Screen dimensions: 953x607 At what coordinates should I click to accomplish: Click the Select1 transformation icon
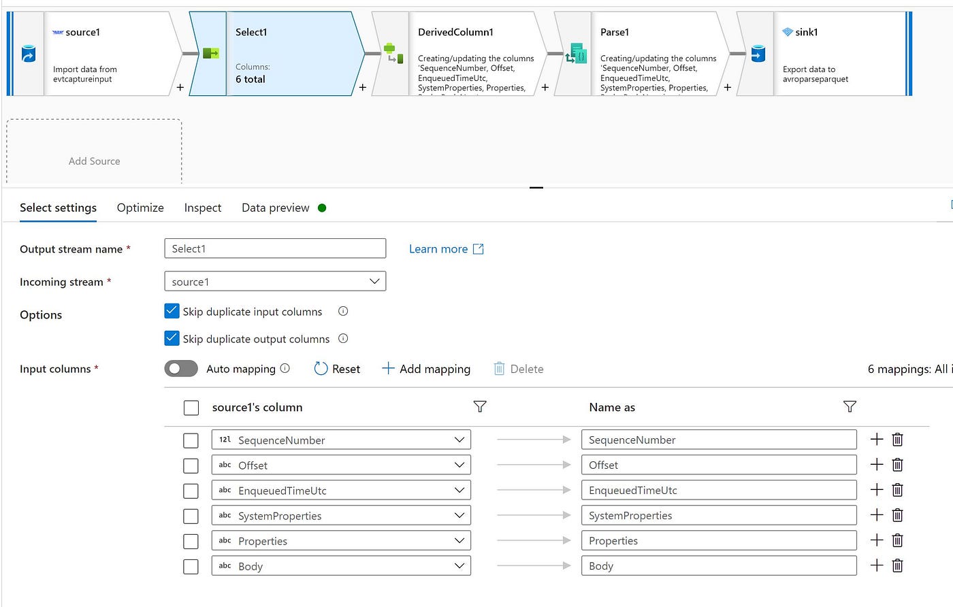pyautogui.click(x=210, y=53)
